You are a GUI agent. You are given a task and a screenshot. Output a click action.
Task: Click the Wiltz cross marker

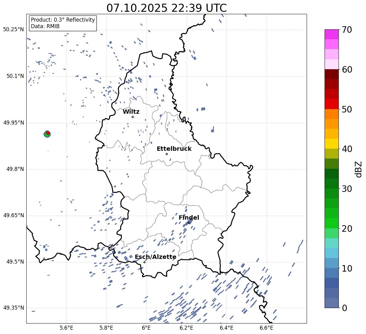click(x=133, y=117)
